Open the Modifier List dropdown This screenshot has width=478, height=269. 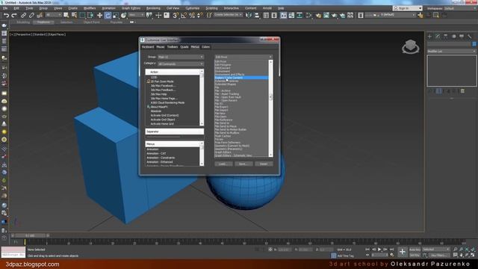(452, 52)
